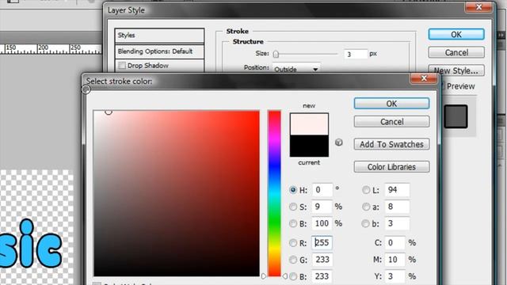The height and width of the screenshot is (285, 507).
Task: Select the R red radio button
Action: tap(293, 243)
